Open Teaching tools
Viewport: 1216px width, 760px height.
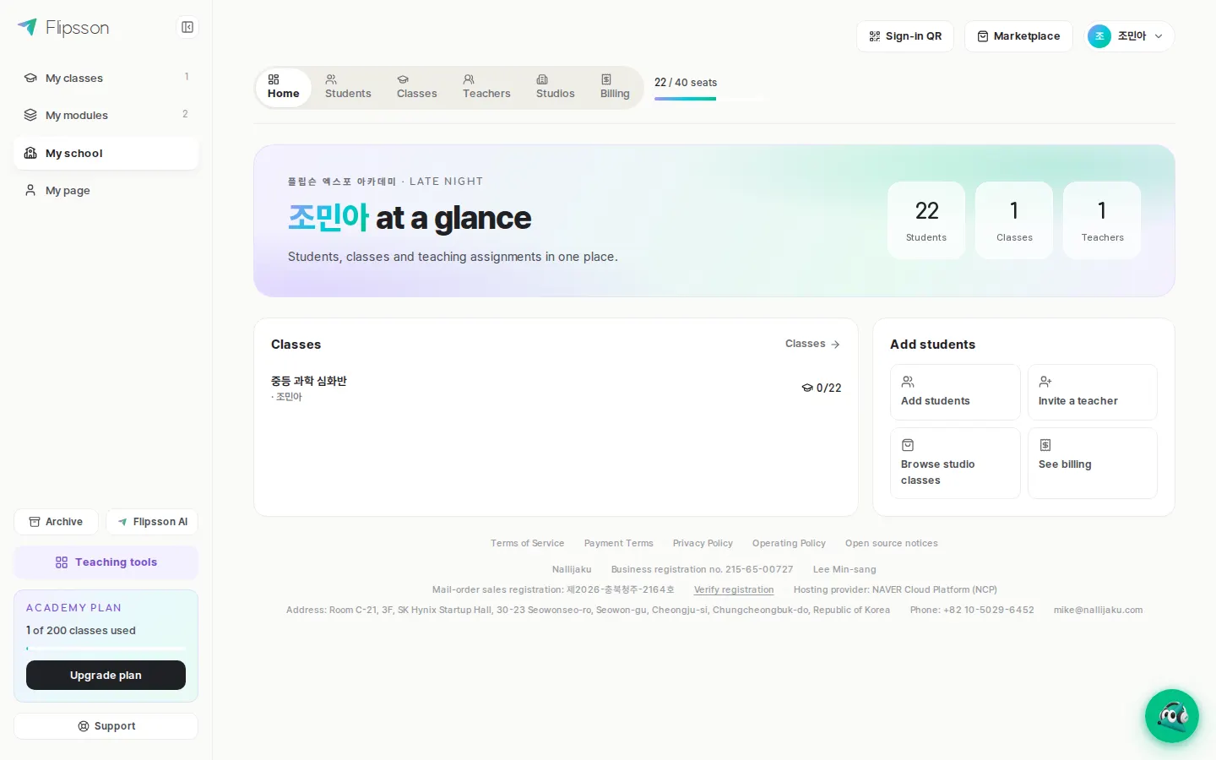click(x=106, y=562)
